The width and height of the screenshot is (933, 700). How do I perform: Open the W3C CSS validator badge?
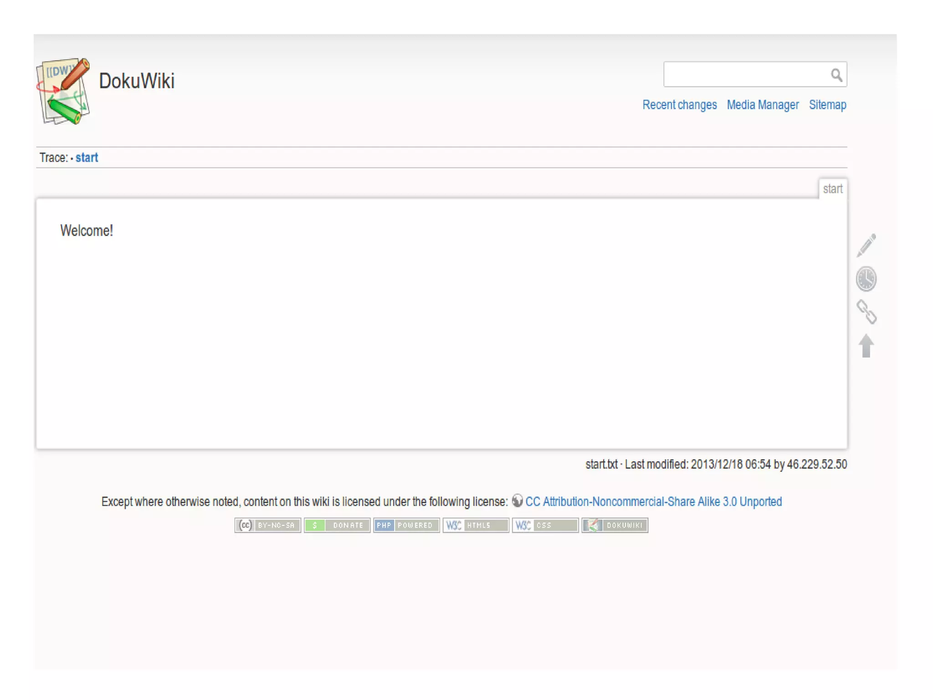545,525
